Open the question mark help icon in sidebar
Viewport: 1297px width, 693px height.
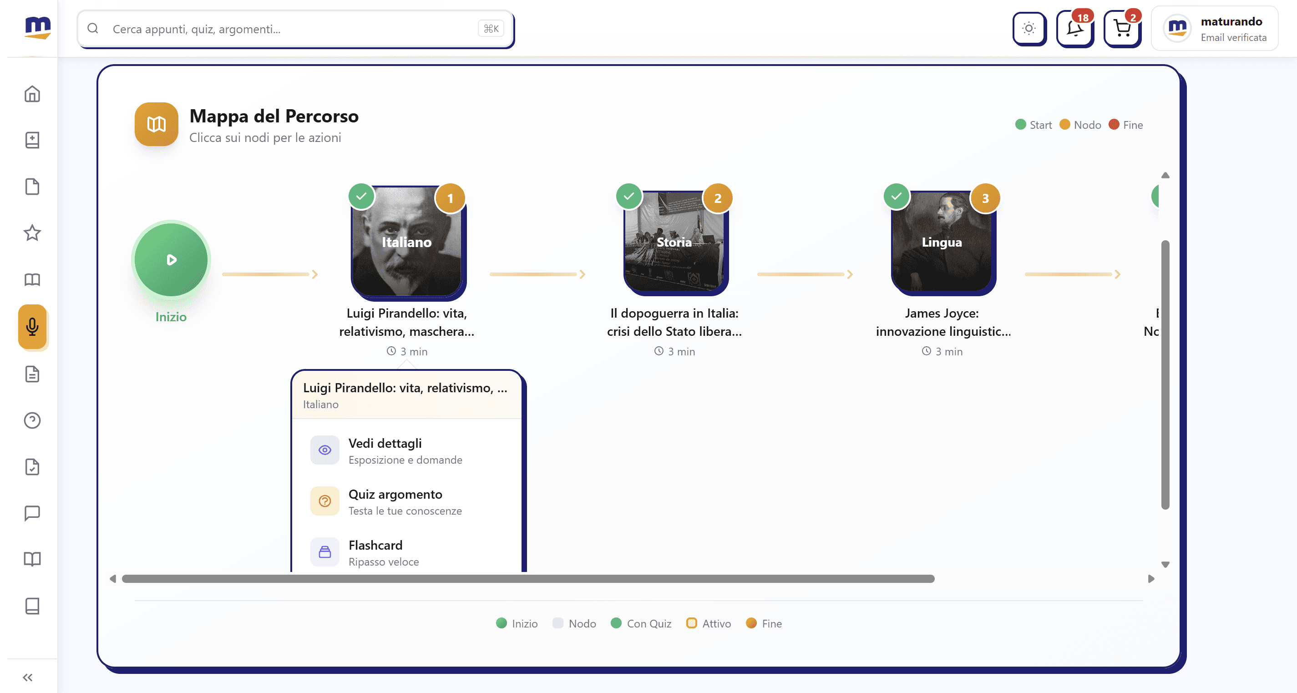[32, 420]
